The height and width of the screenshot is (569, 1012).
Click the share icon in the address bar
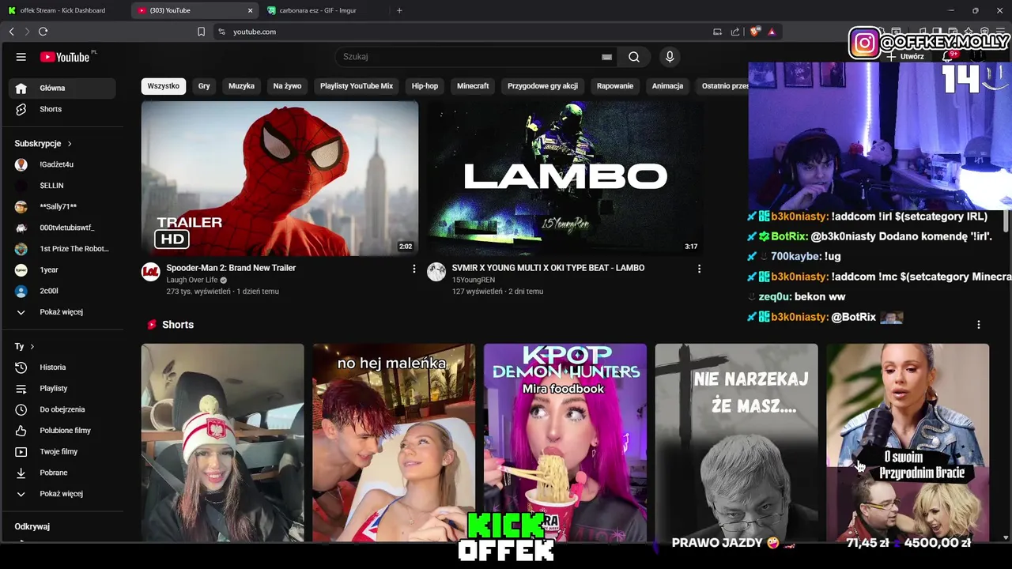pyautogui.click(x=735, y=32)
